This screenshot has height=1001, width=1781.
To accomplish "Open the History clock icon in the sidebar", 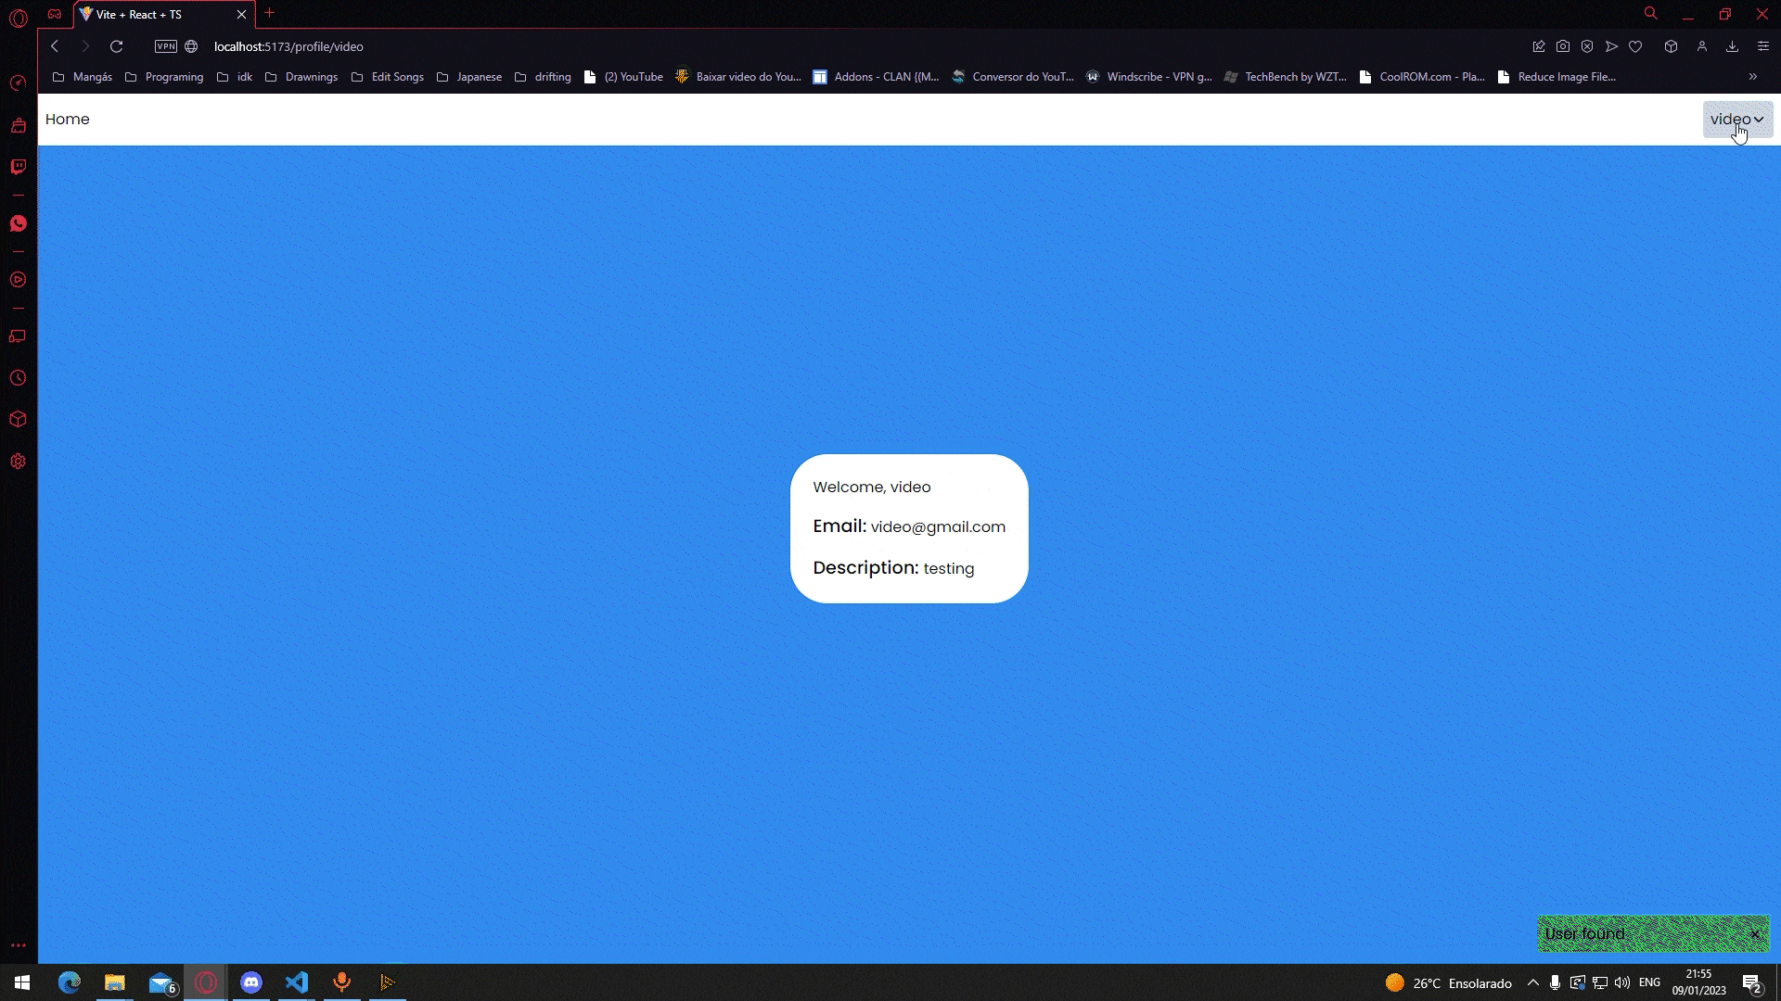I will pos(18,378).
